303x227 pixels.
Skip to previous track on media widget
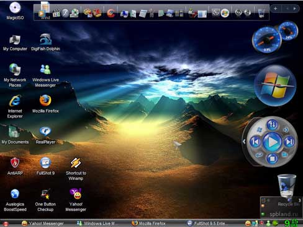pos(255,142)
